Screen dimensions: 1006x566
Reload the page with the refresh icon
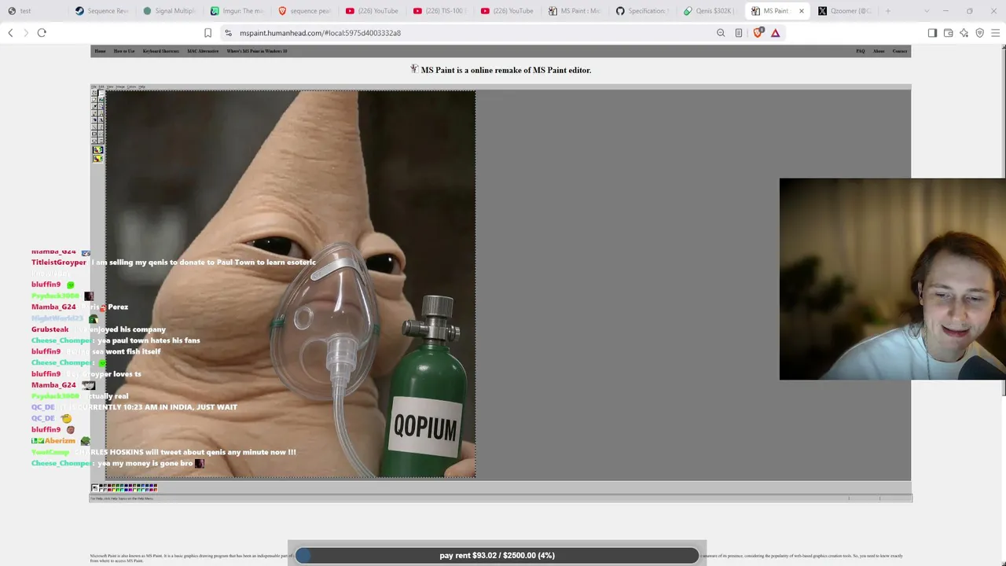pos(42,33)
